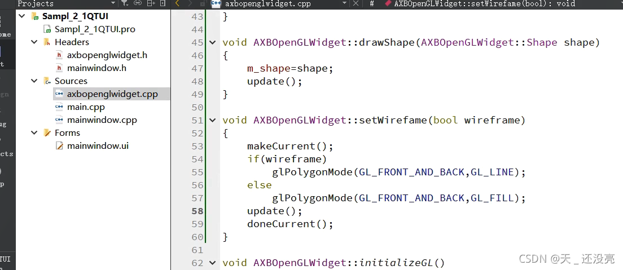Click 'initializeGL' on line 62

point(396,263)
